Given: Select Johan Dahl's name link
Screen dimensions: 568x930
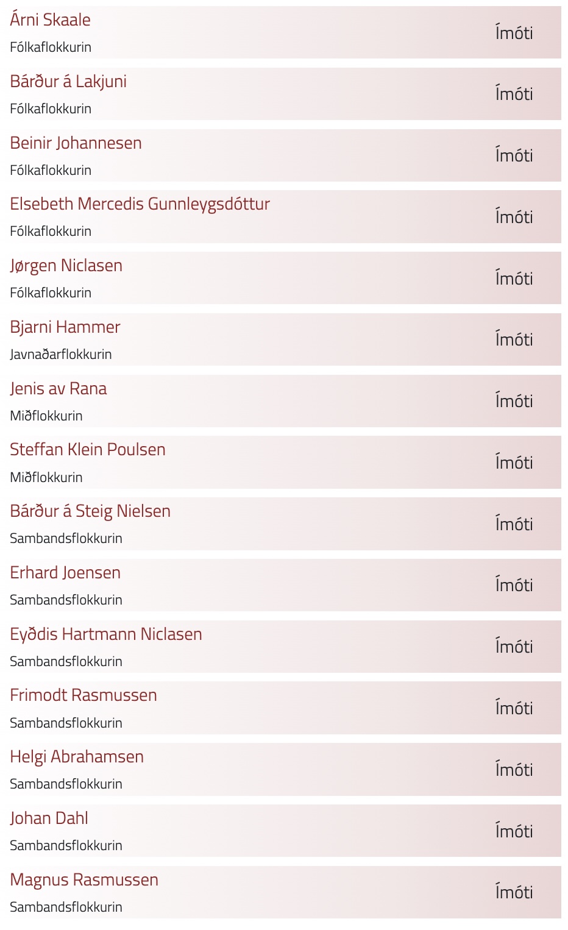Looking at the screenshot, I should [x=49, y=818].
